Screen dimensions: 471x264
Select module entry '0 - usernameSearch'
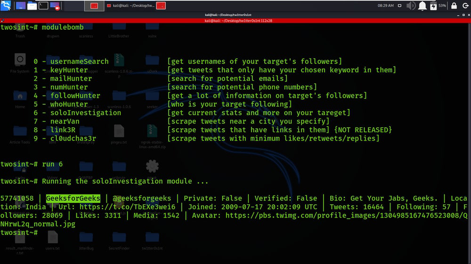point(71,62)
